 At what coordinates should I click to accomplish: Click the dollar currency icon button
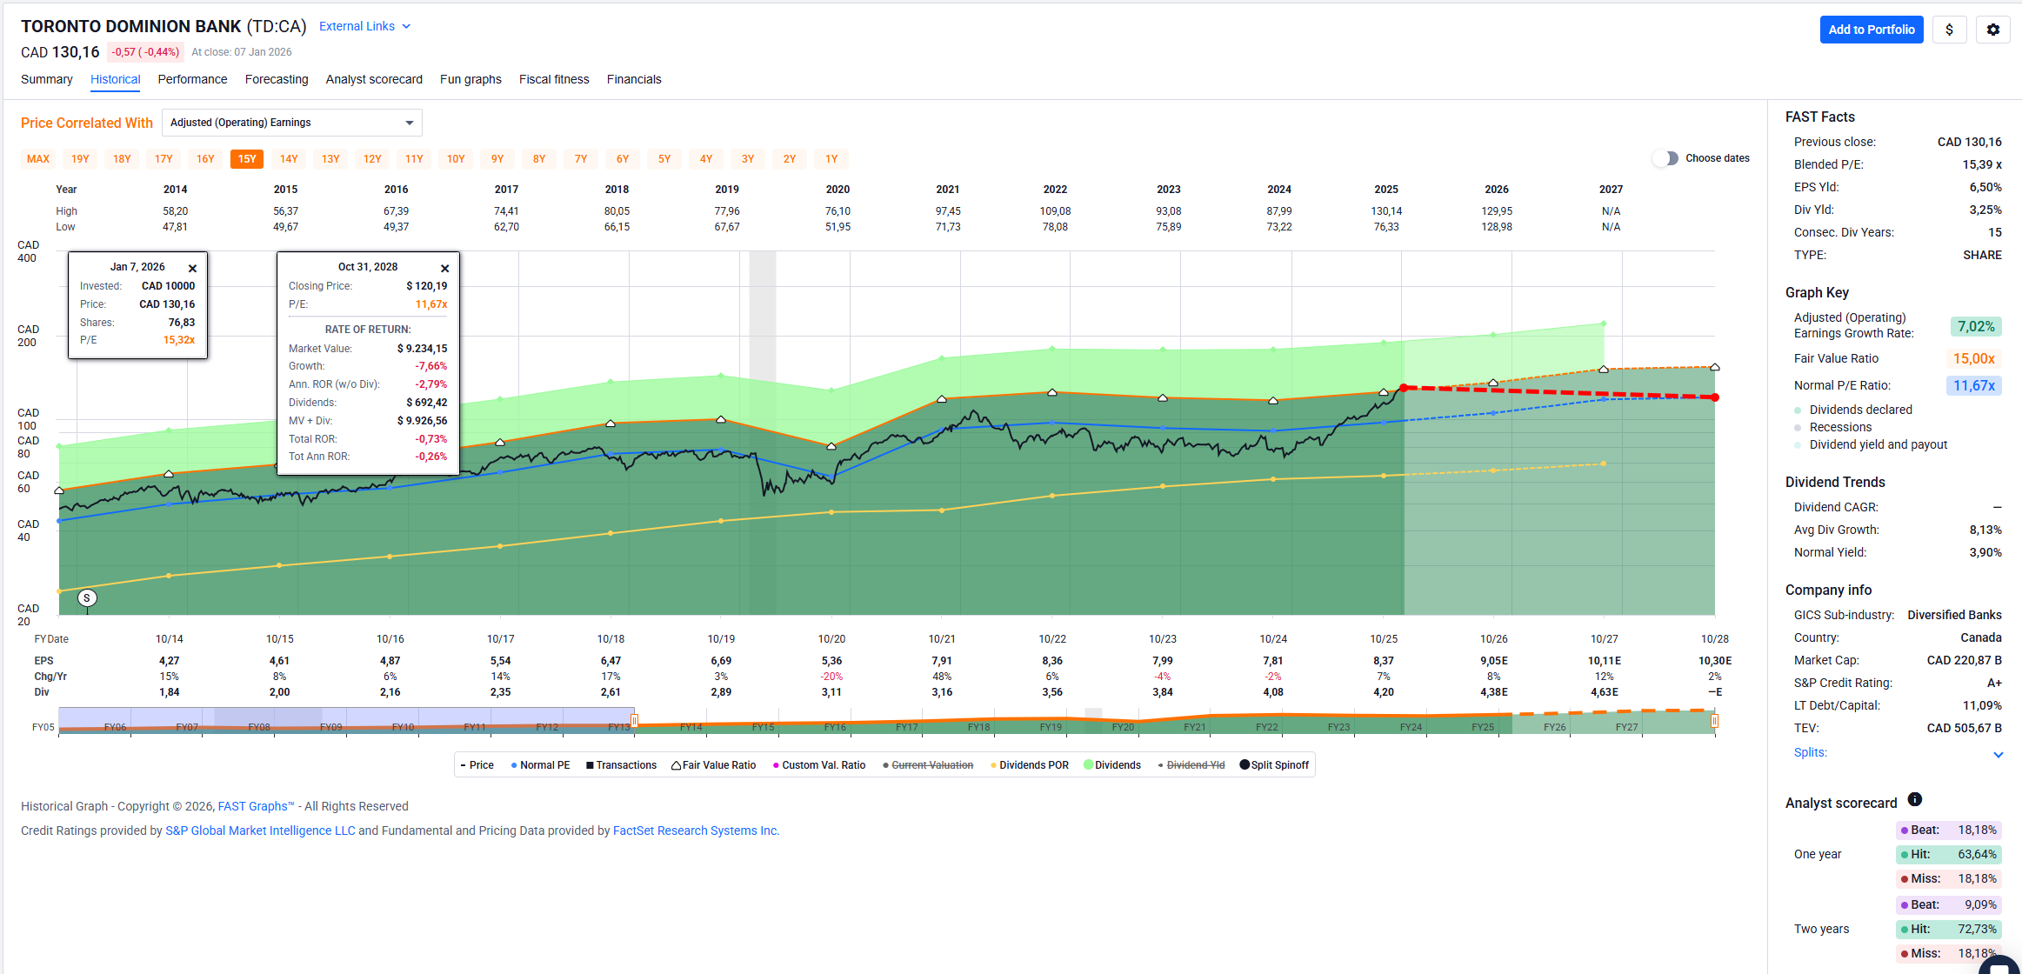tap(1949, 30)
